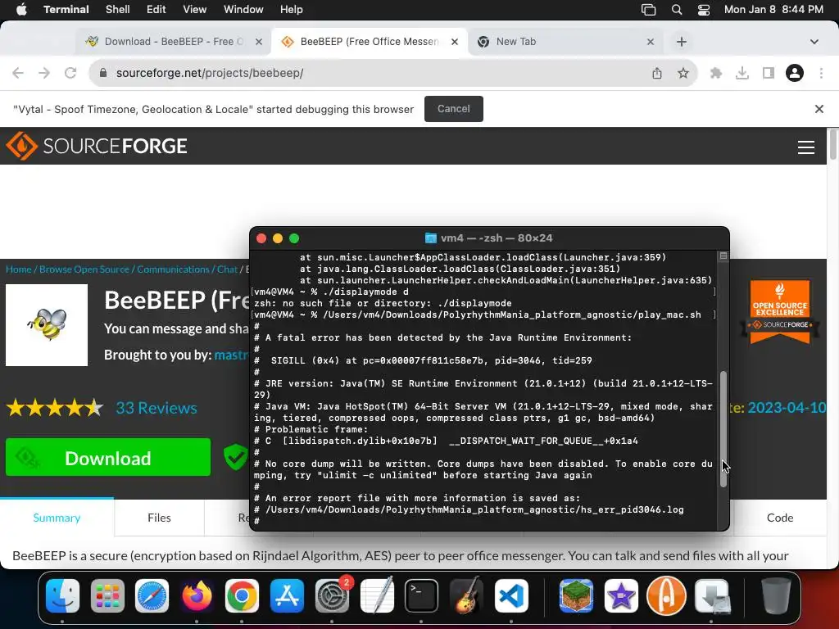This screenshot has height=629, width=839.
Task: Follow the Home breadcrumb link
Action: point(19,269)
